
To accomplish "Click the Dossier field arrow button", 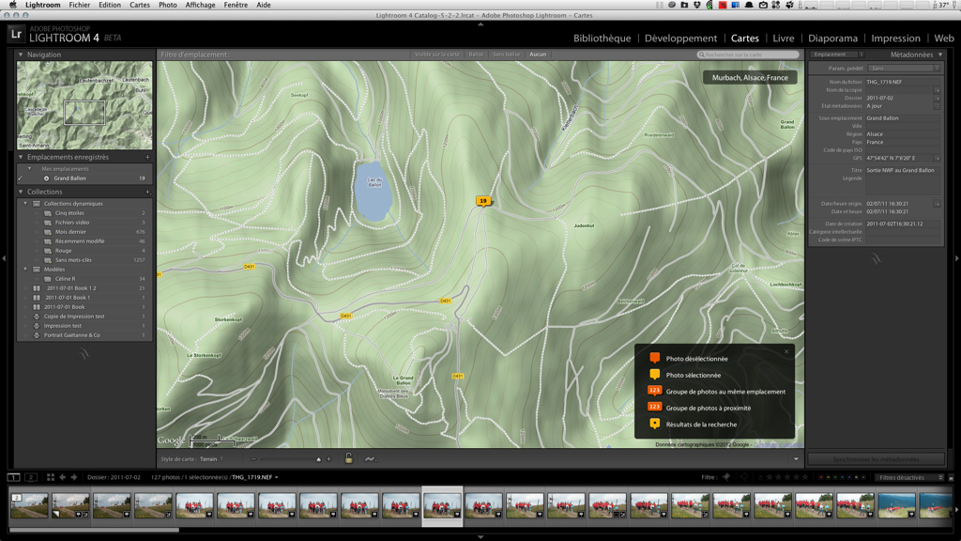I will coord(937,98).
